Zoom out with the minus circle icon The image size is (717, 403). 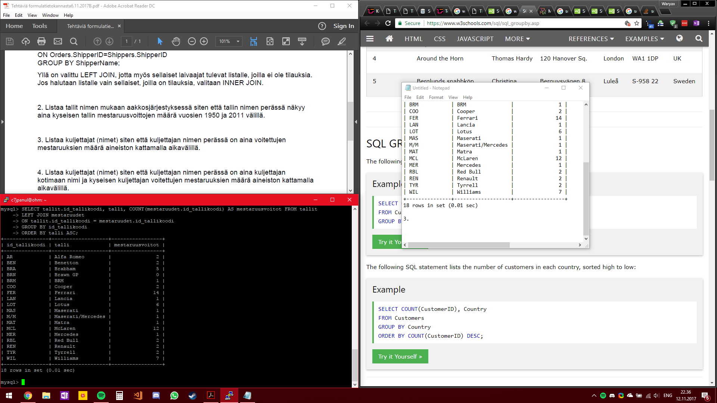[x=192, y=41]
